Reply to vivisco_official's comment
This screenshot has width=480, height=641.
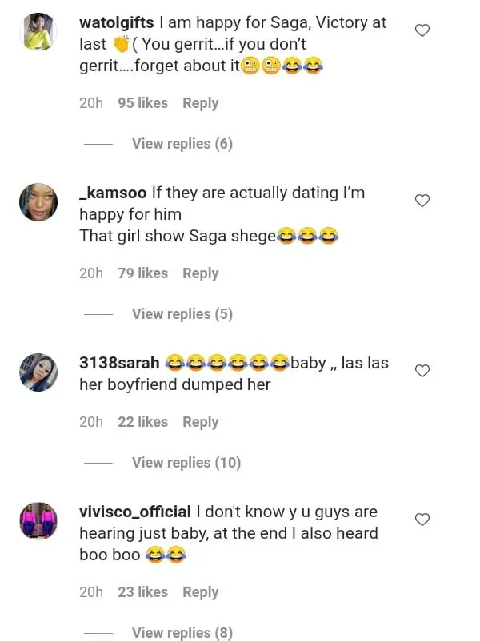pos(200,592)
